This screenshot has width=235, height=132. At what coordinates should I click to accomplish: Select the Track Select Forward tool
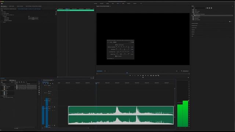pos(39,83)
